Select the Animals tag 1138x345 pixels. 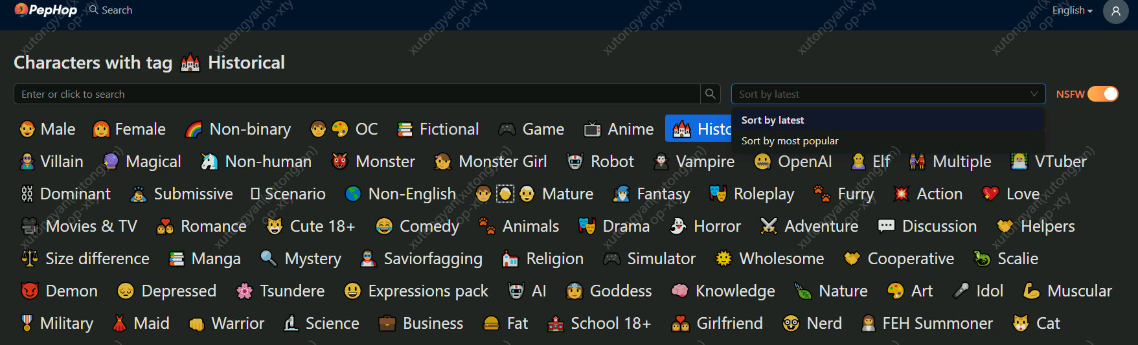519,226
